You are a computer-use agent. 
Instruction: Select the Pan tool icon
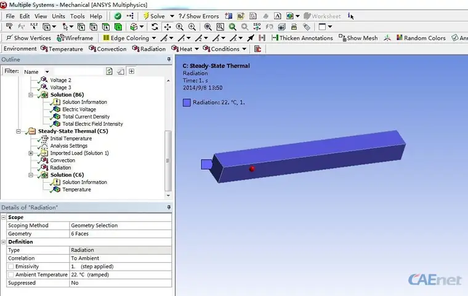167,27
